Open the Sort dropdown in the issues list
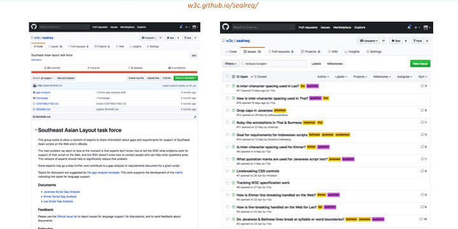 [422, 76]
